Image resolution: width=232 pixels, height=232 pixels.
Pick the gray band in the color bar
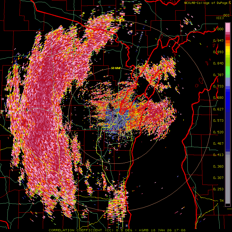point(228,179)
